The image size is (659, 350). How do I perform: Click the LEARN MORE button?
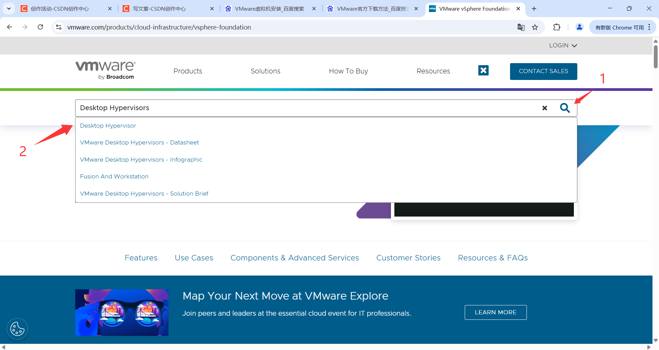click(495, 312)
